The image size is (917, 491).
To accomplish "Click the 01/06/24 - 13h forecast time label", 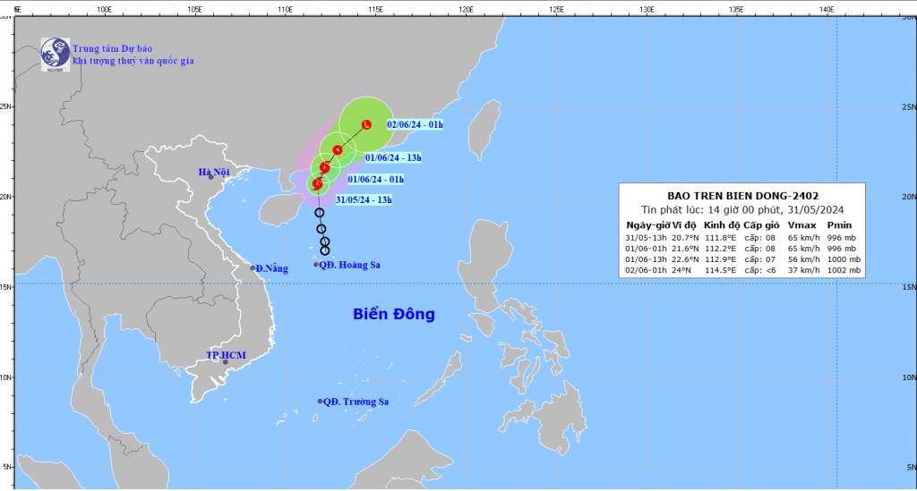I will click(393, 157).
